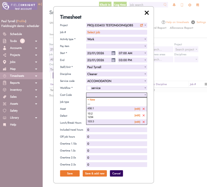Open the Start date calendar picker
The width and height of the screenshot is (207, 187).
click(x=113, y=53)
